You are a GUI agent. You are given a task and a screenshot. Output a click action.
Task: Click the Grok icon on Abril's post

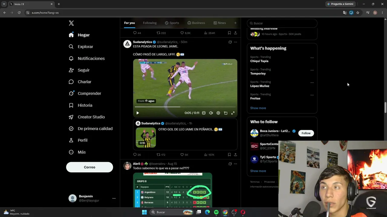click(230, 164)
